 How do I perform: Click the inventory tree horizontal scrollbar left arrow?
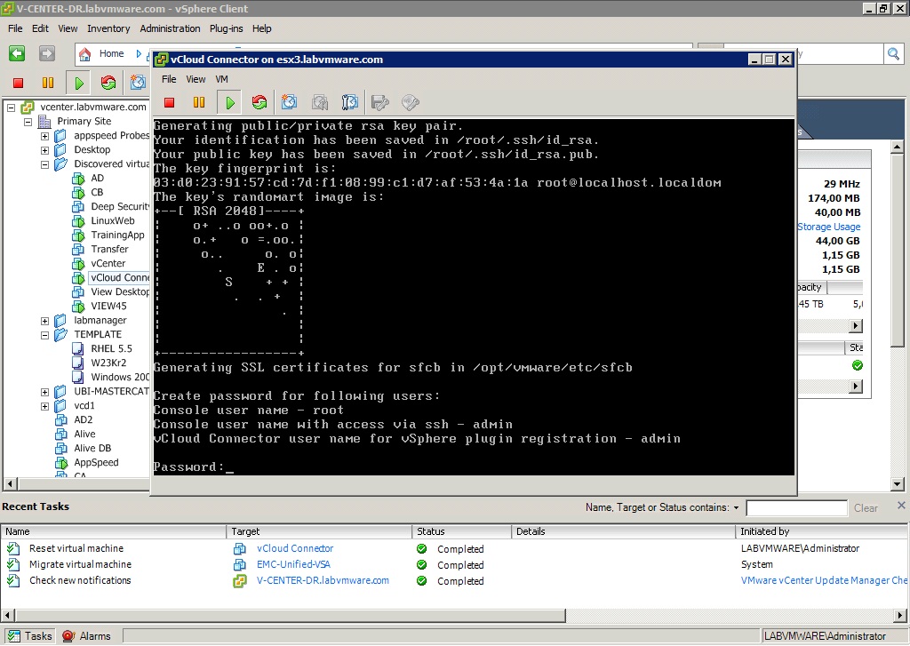[x=9, y=483]
